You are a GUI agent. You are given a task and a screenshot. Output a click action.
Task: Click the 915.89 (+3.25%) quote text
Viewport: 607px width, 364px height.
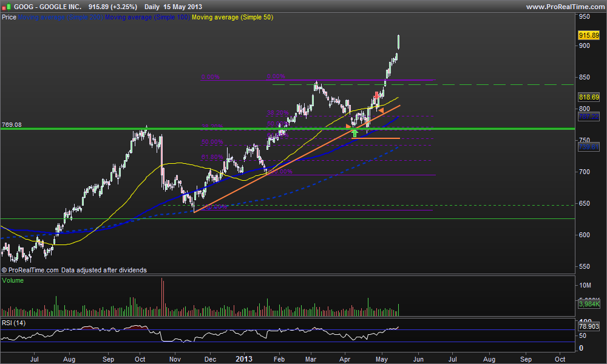pyautogui.click(x=113, y=7)
